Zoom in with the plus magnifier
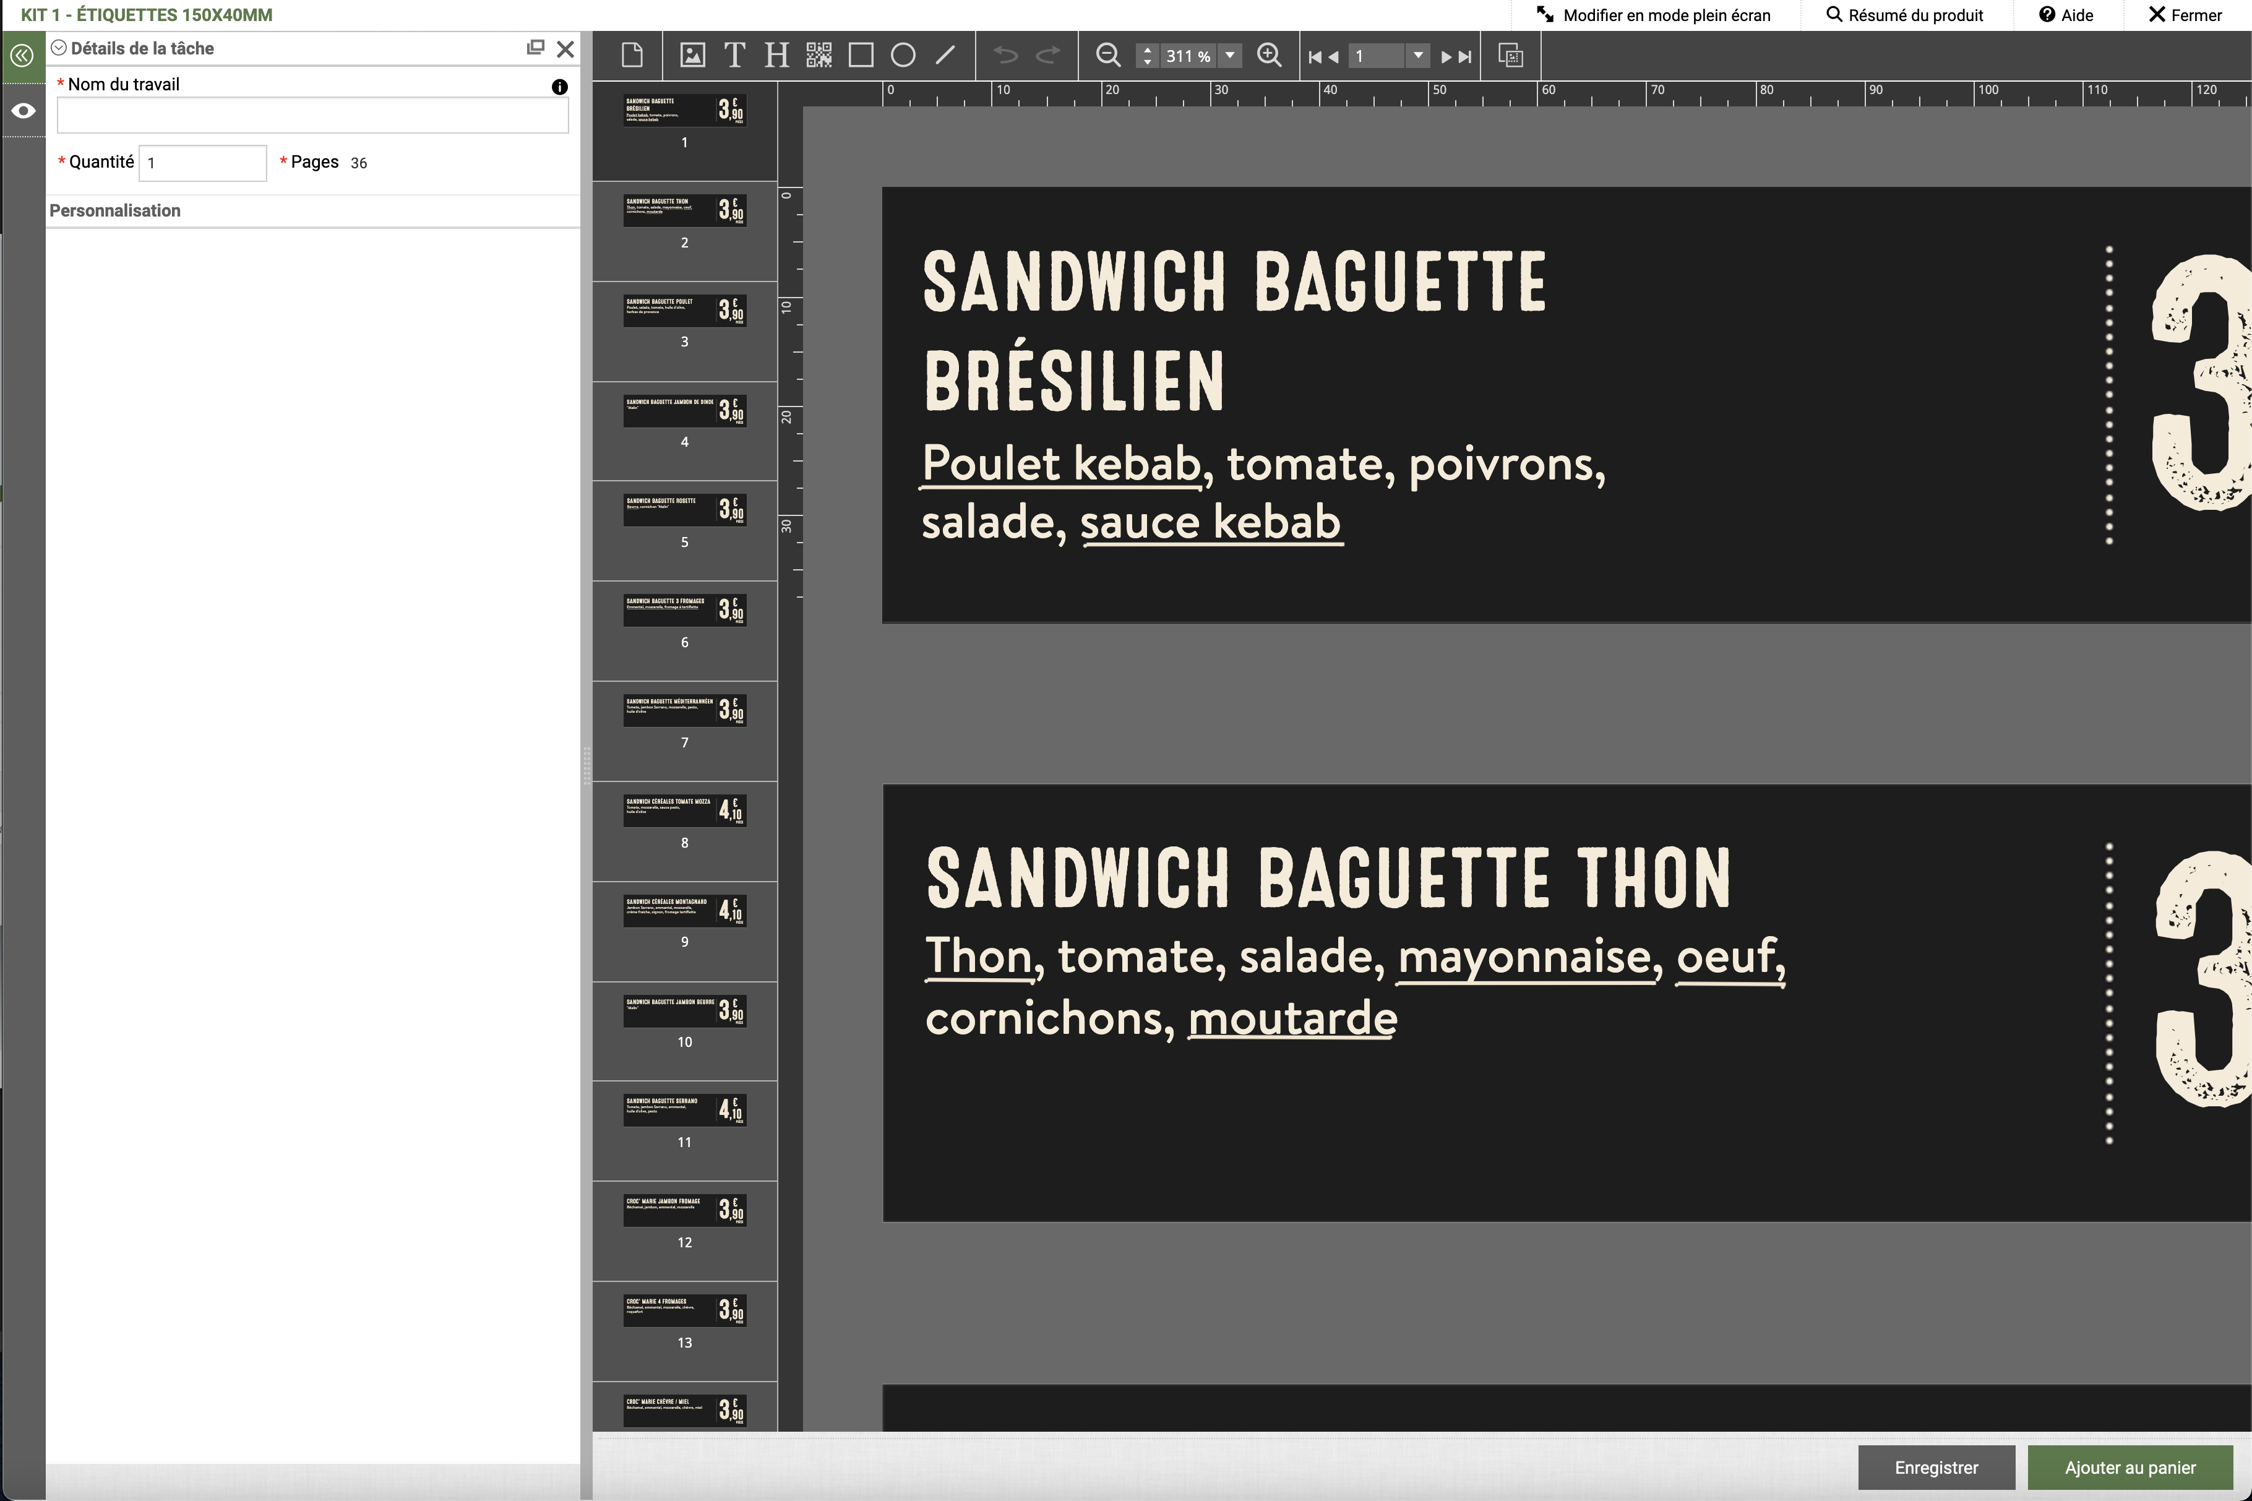2252x1501 pixels. [x=1269, y=56]
